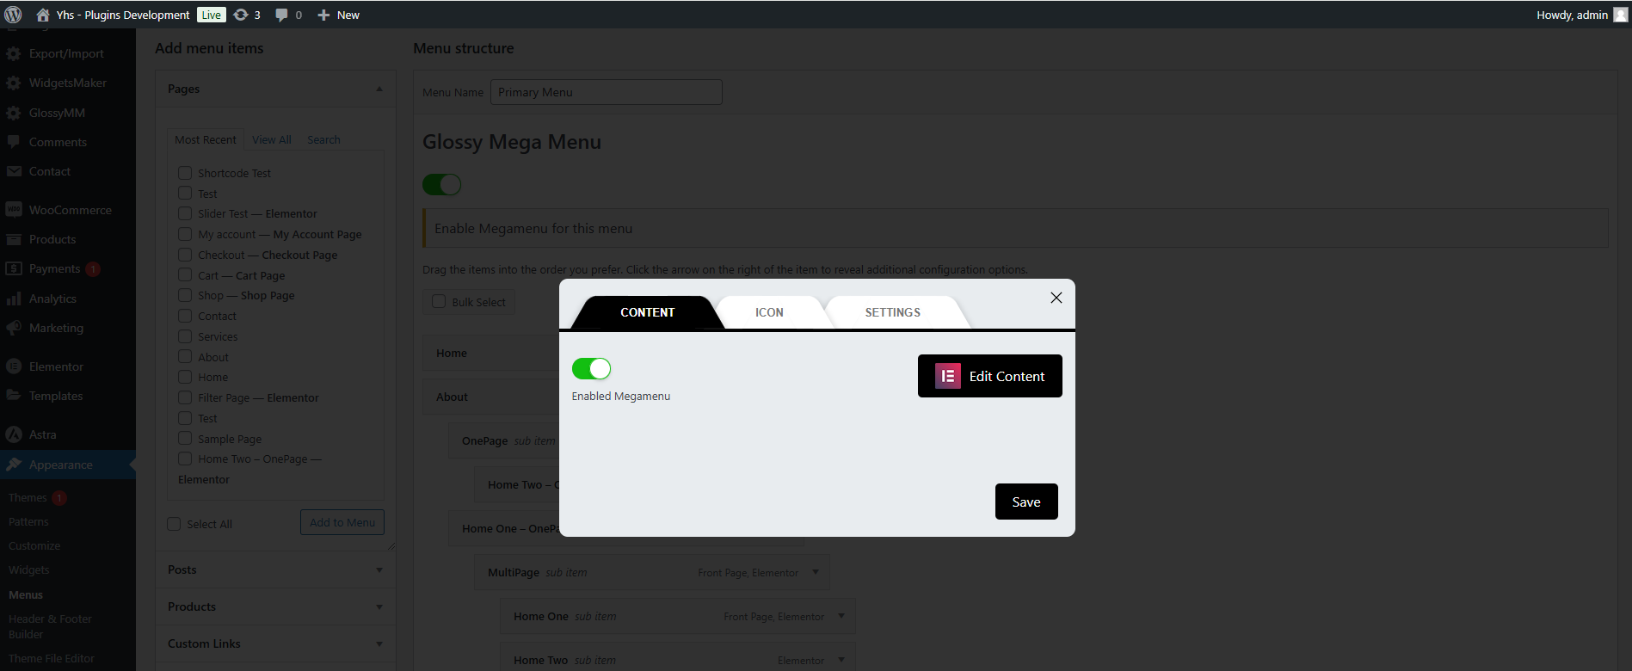Screen dimensions: 1632x671
Task: Switch to the SETTINGS tab
Action: [x=893, y=312]
